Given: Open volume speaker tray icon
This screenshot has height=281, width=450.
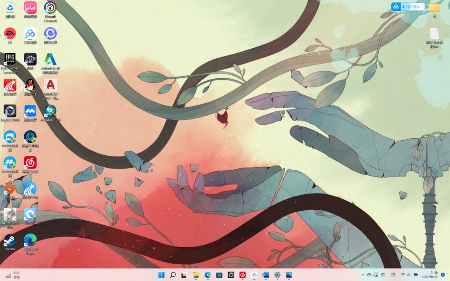Looking at the screenshot, I should [x=409, y=275].
